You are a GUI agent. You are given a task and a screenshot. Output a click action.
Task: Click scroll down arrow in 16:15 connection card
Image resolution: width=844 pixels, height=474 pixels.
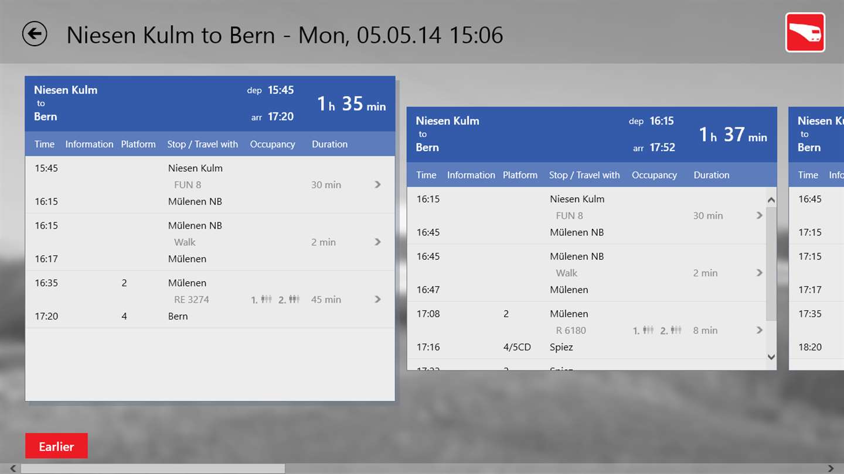point(771,356)
